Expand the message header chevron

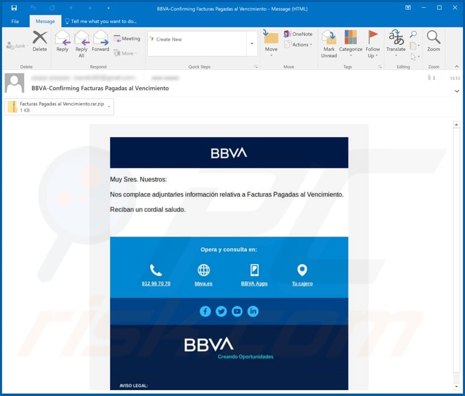pyautogui.click(x=457, y=91)
